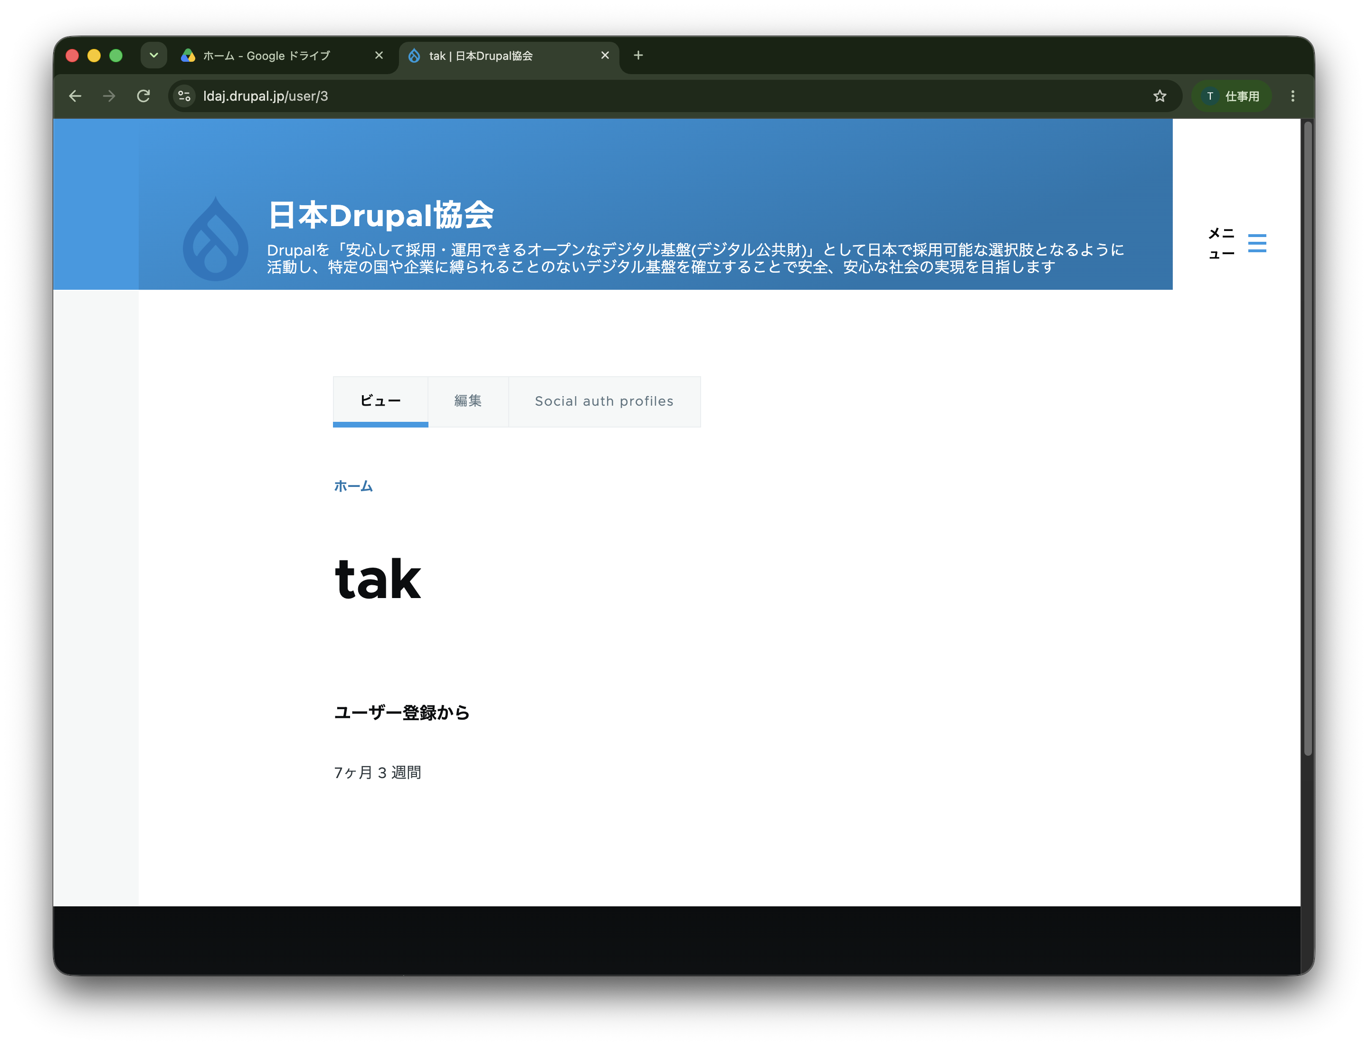Open the 日本Drupal協会 site title link

pos(381,215)
